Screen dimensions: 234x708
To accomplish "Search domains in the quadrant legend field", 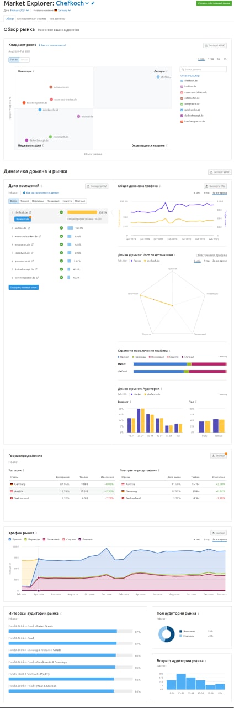I will click(x=203, y=70).
